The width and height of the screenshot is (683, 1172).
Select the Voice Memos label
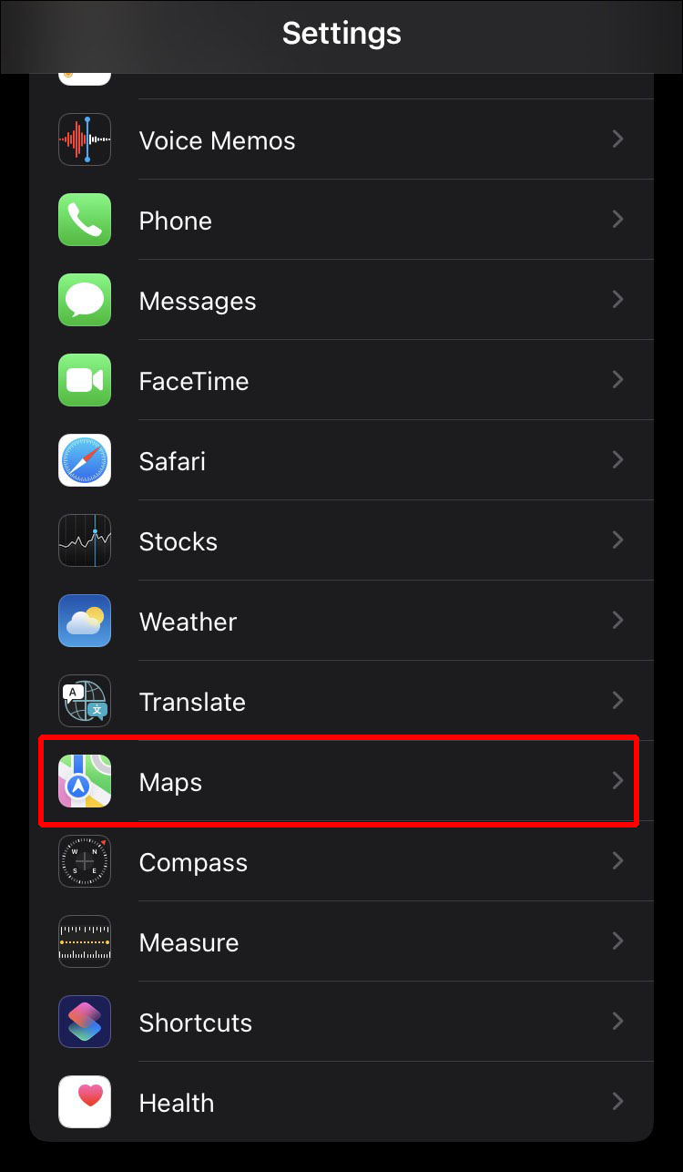point(217,140)
